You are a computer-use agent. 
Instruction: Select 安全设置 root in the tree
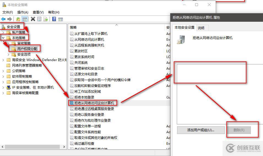coord(13,27)
